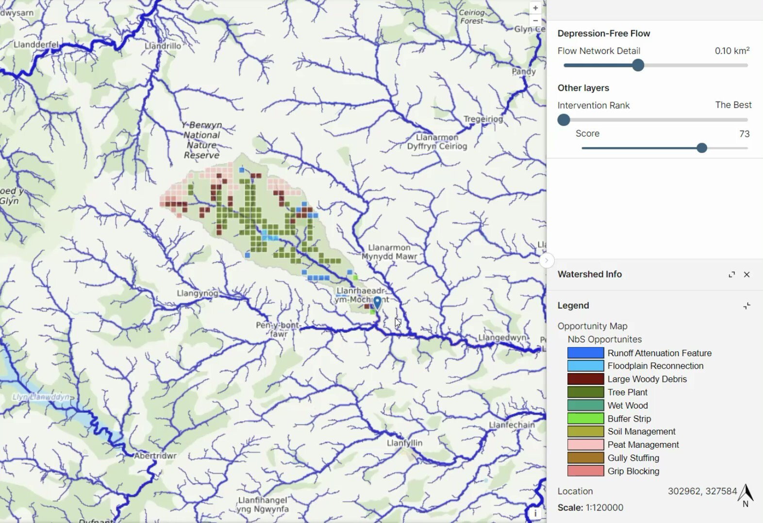The height and width of the screenshot is (523, 763).
Task: Click the NbS Opportunites label
Action: pos(605,339)
